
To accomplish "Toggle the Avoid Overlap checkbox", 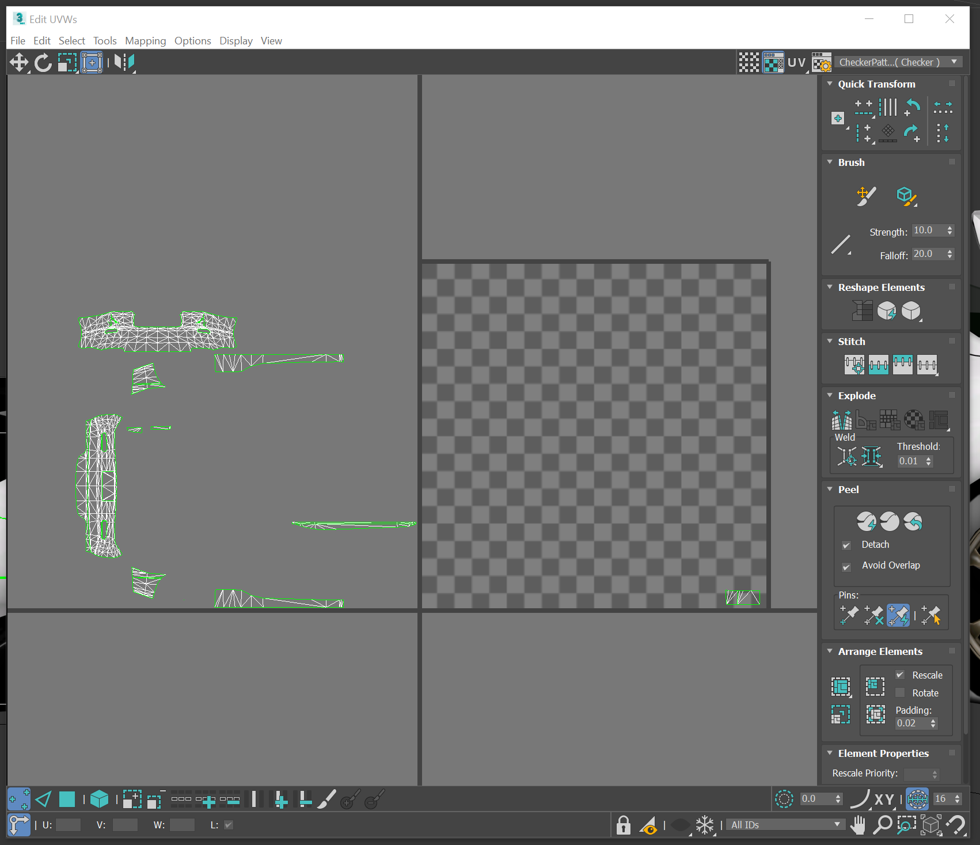I will click(x=846, y=567).
